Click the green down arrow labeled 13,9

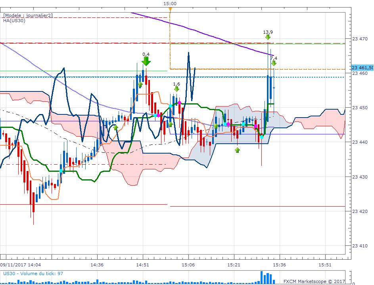coord(268,37)
